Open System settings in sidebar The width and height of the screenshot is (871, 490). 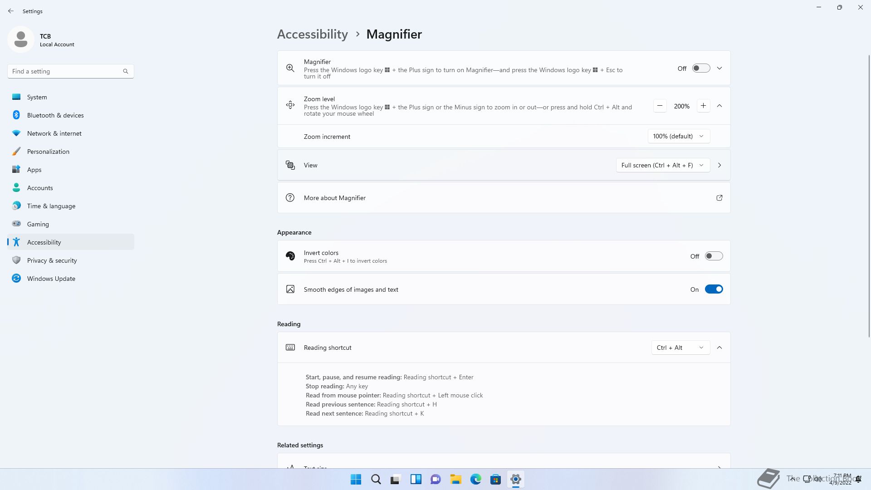point(71,97)
